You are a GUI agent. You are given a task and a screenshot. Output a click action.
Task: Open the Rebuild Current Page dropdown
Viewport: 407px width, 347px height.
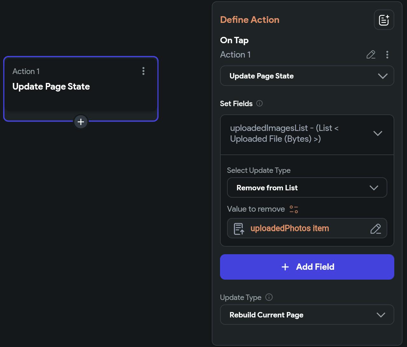coord(307,315)
